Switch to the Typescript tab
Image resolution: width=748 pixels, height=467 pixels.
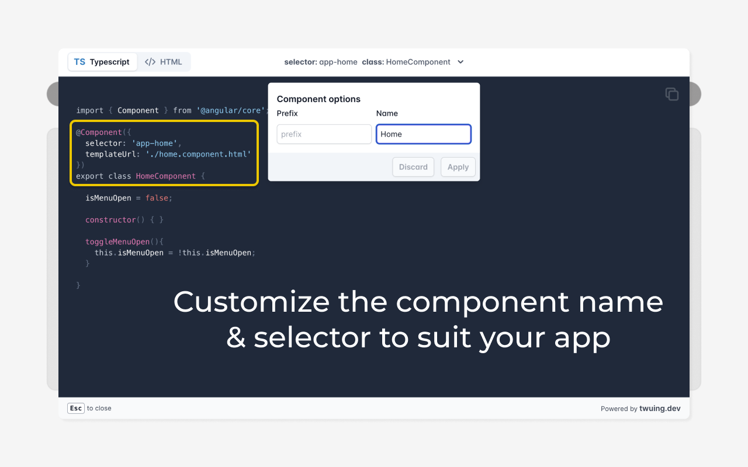tap(102, 62)
